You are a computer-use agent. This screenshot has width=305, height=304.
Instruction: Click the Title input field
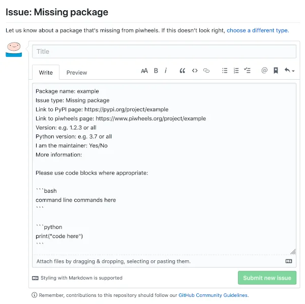pyautogui.click(x=164, y=51)
